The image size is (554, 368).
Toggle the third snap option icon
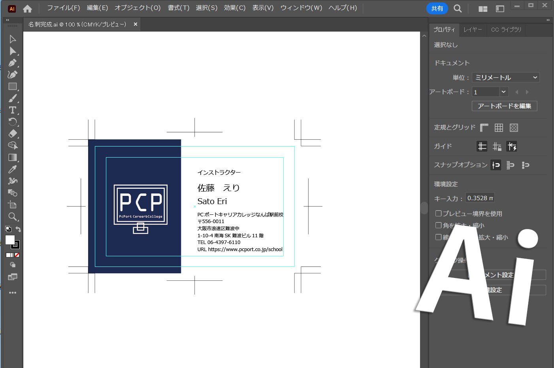(525, 165)
